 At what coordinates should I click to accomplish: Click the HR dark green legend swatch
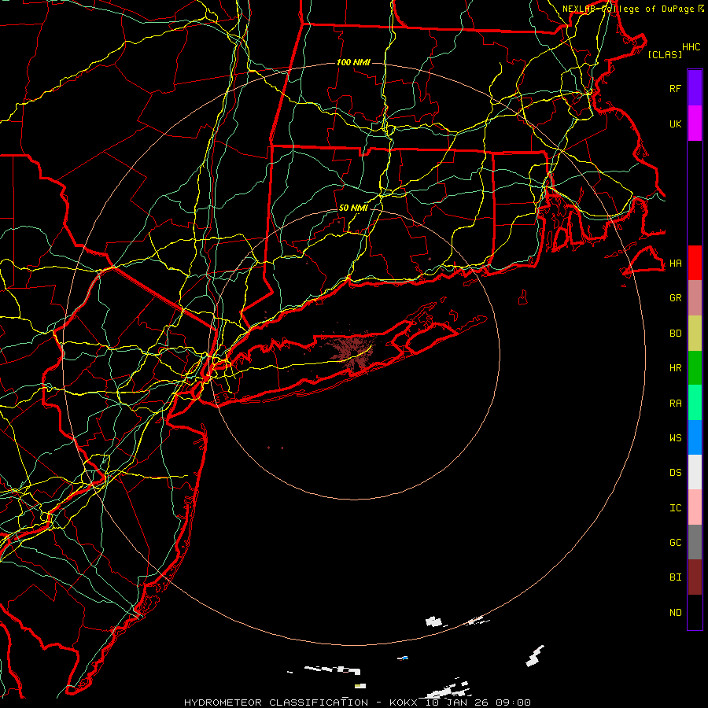(695, 368)
